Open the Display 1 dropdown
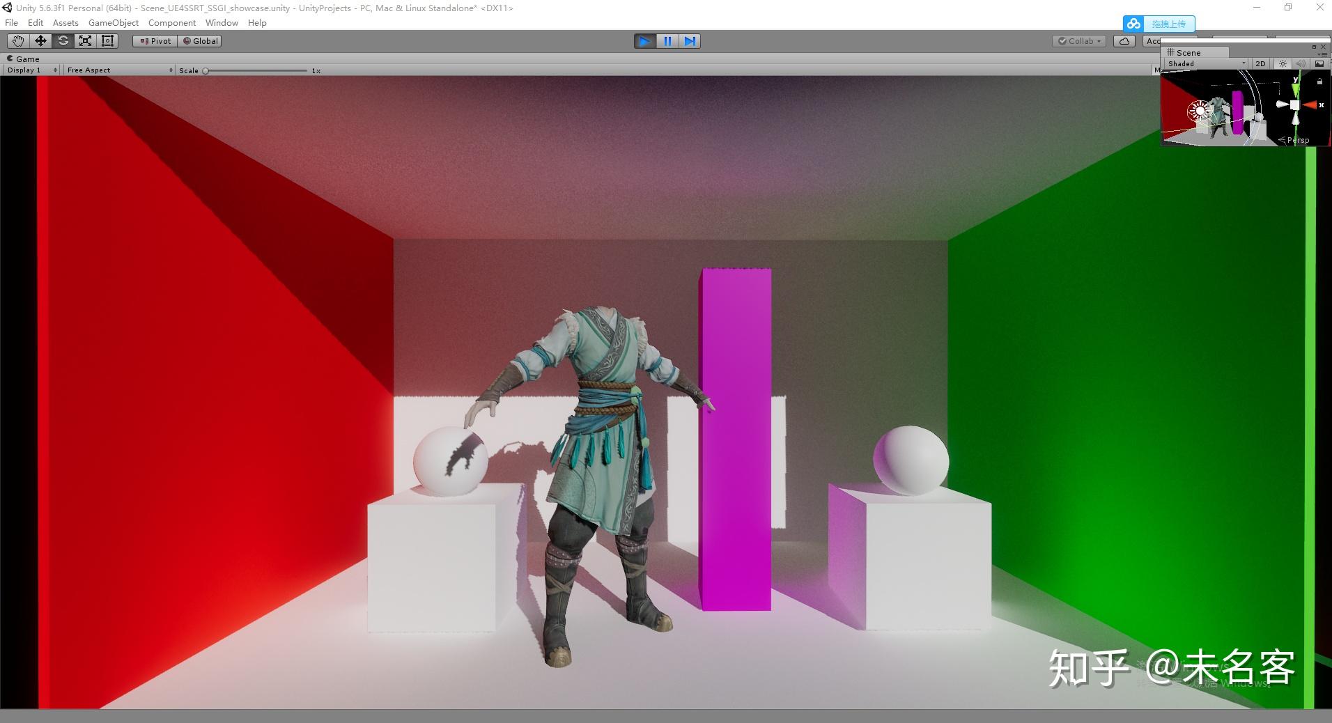This screenshot has height=723, width=1332. pos(31,70)
